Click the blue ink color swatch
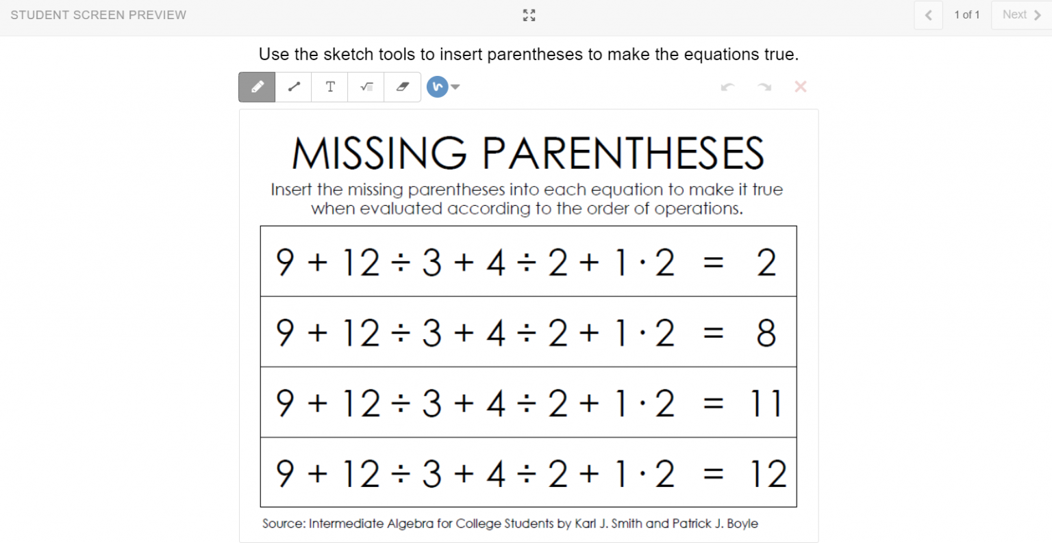 [438, 87]
